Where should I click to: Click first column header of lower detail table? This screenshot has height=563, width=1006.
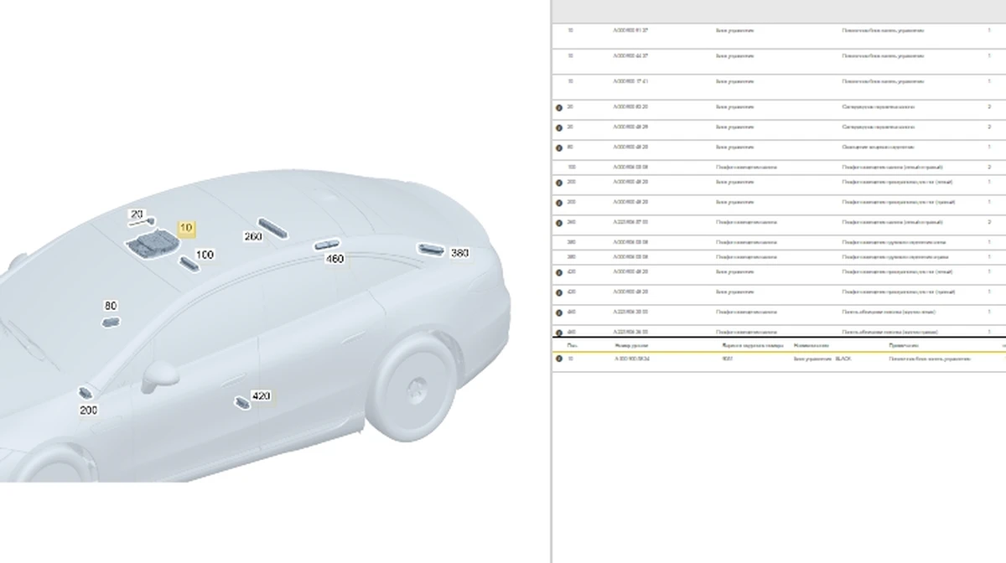click(572, 344)
